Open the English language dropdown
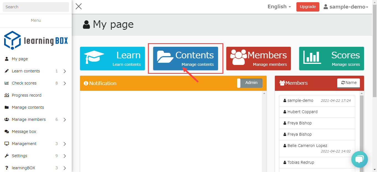 point(279,7)
